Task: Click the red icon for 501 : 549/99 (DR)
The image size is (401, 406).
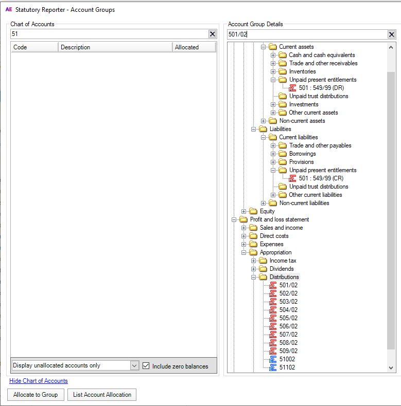Action: pyautogui.click(x=292, y=88)
